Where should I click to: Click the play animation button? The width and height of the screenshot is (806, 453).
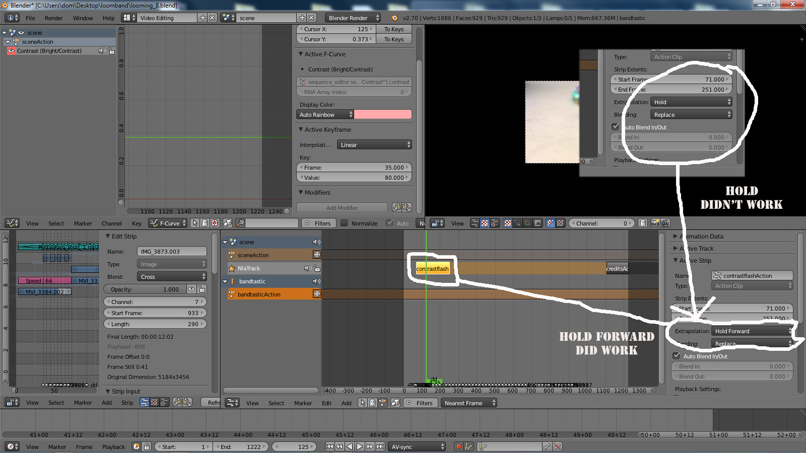(x=360, y=446)
